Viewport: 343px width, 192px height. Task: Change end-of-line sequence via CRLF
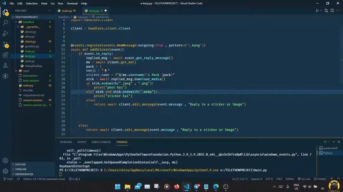coord(279,179)
